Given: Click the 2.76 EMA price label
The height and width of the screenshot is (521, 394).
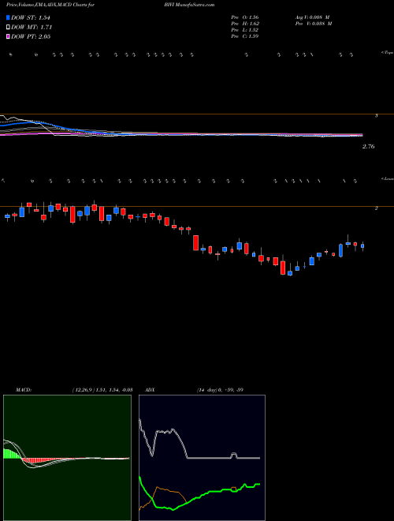Looking at the screenshot, I should (368, 147).
